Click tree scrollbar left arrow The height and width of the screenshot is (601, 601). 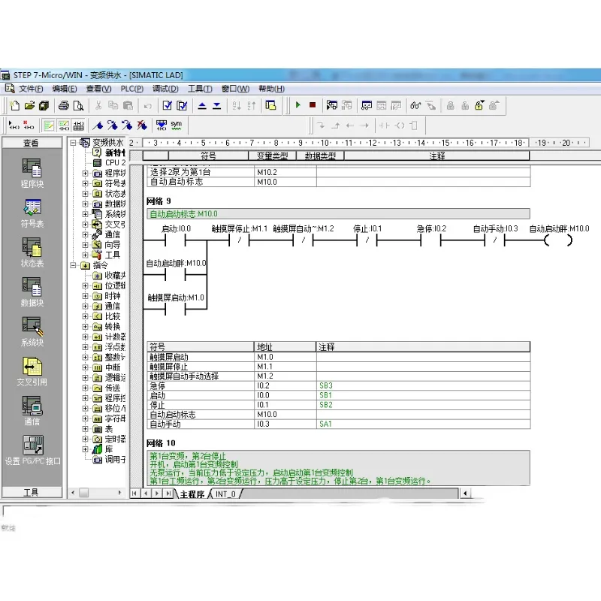tap(73, 493)
